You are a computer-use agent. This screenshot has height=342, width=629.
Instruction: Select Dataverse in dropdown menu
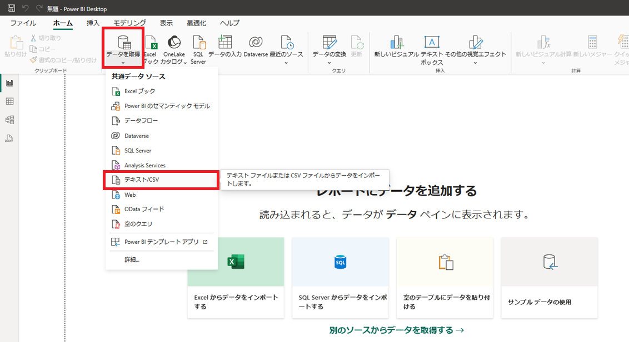pyautogui.click(x=161, y=136)
